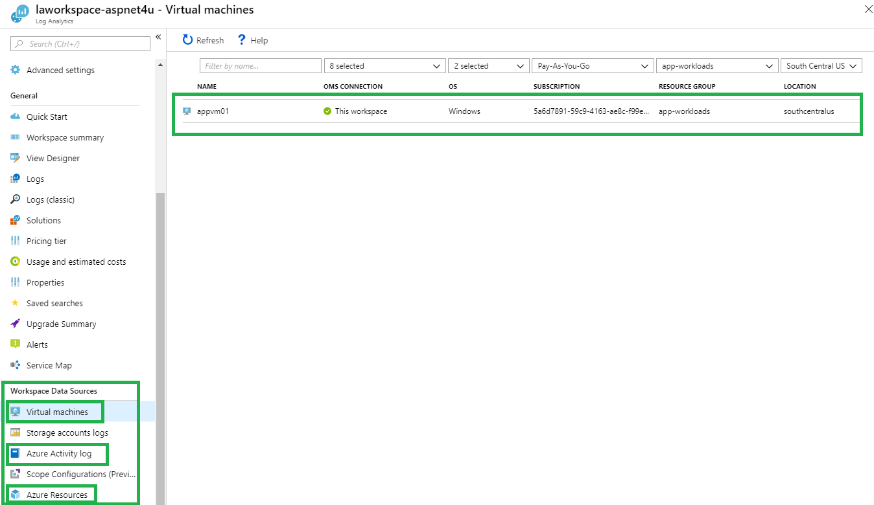Image resolution: width=874 pixels, height=505 pixels.
Task: Click the Storage accounts logs icon
Action: [16, 432]
